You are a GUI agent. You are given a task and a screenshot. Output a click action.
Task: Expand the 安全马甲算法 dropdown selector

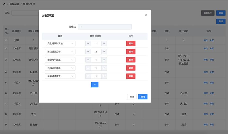coord(60,60)
